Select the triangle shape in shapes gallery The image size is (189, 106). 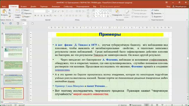[94, 13]
